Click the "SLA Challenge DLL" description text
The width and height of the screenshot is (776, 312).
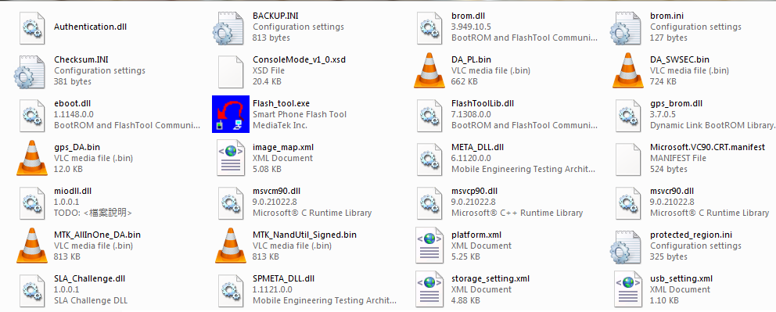[92, 300]
